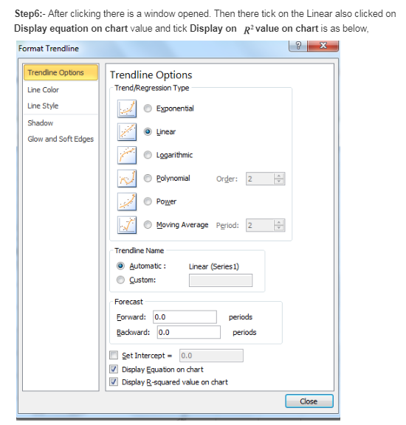Screen dimensions: 406x425
Task: Click the 'Linear (Series1)' automatic name text
Action: click(214, 266)
